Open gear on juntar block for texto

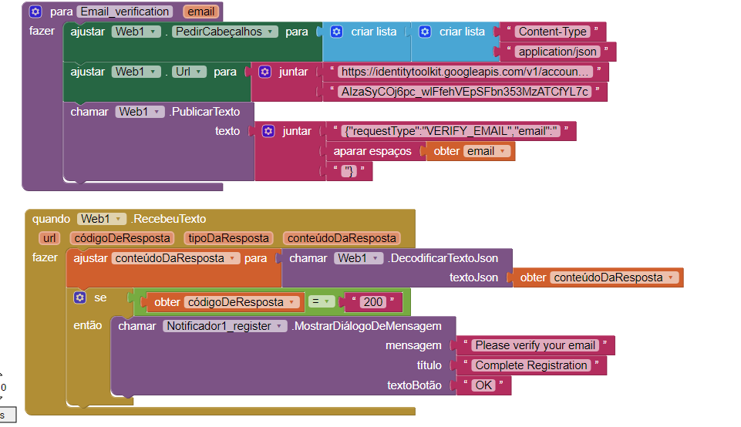pyautogui.click(x=268, y=131)
